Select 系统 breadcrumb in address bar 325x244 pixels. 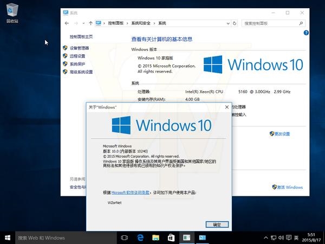click(162, 23)
